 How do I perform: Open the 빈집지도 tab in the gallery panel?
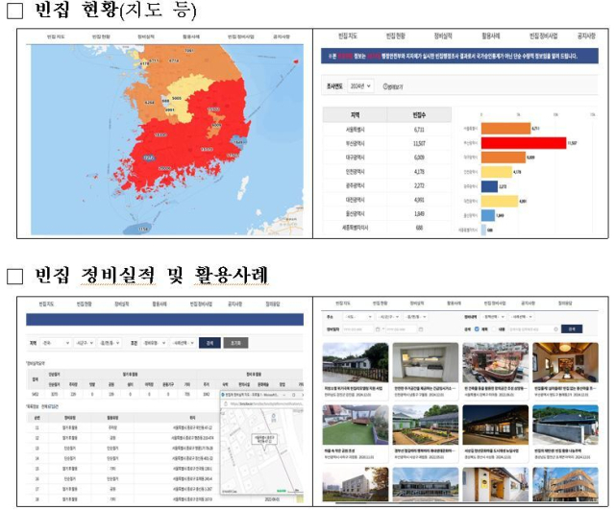tap(343, 304)
